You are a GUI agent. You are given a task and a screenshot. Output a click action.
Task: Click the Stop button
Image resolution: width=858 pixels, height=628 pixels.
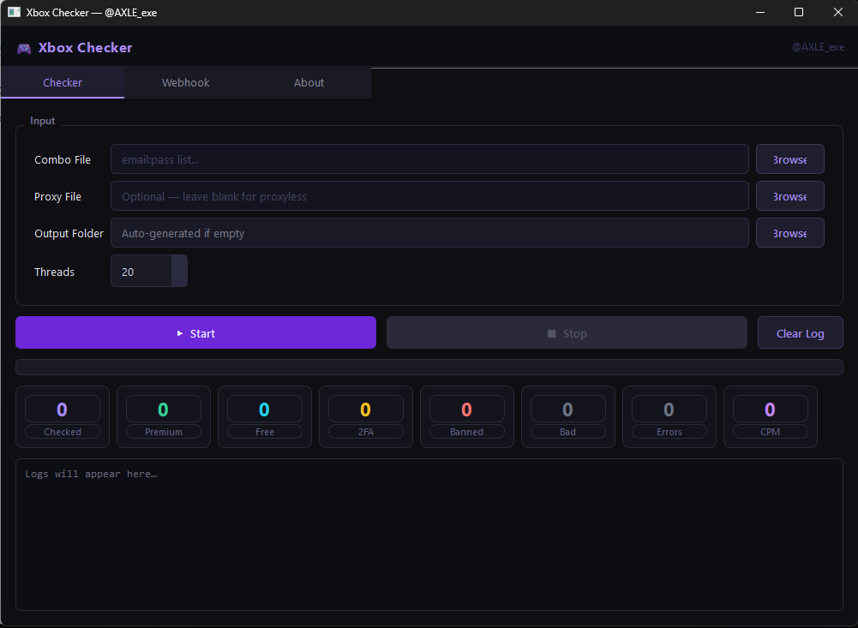click(x=567, y=332)
